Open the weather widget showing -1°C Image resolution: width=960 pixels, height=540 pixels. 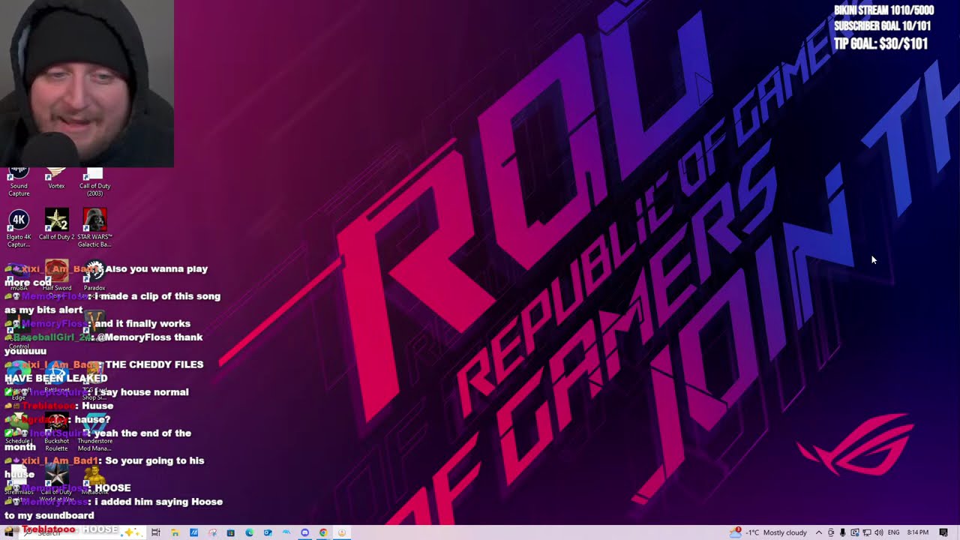[x=769, y=532]
